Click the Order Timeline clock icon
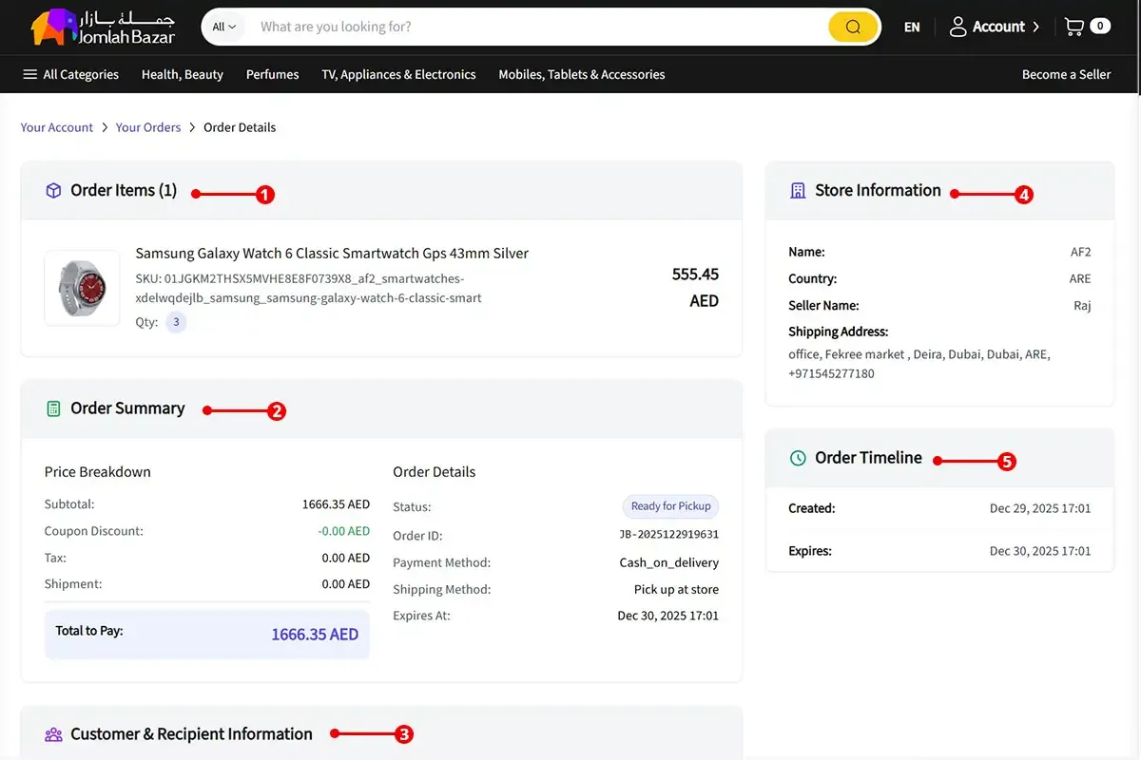This screenshot has height=760, width=1141. (x=798, y=458)
